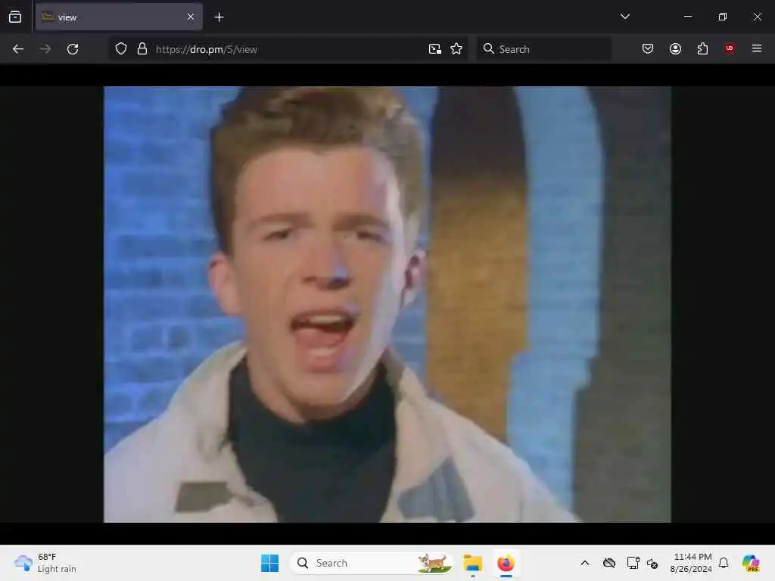
Task: Open the Extensions panel
Action: [x=702, y=48]
